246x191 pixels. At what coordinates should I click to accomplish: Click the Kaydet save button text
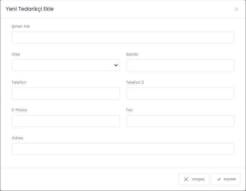point(230,179)
